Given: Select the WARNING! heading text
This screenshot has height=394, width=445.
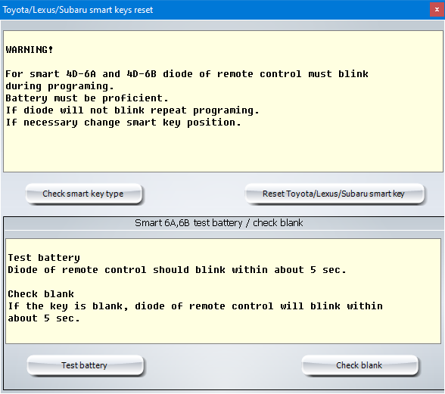Looking at the screenshot, I should (30, 50).
